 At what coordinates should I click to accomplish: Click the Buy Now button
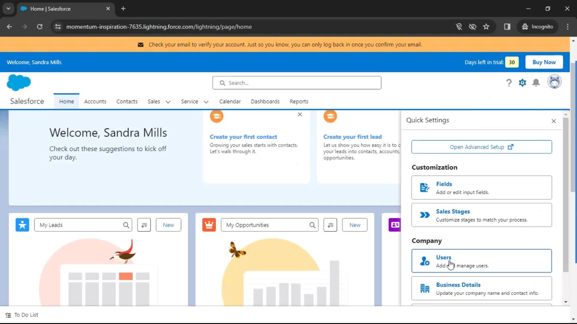pyautogui.click(x=544, y=62)
